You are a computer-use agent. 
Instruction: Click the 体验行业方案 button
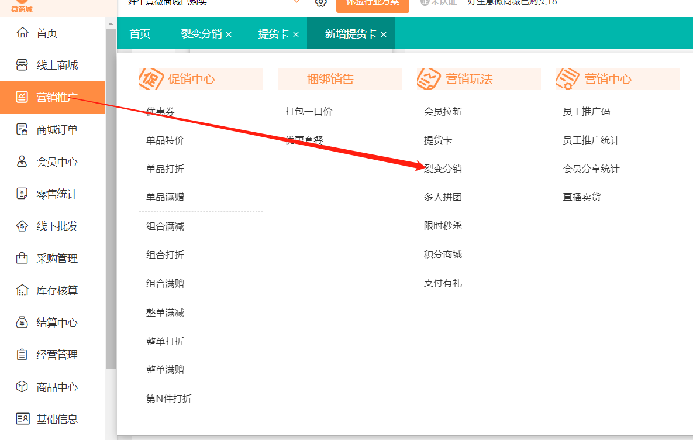373,3
